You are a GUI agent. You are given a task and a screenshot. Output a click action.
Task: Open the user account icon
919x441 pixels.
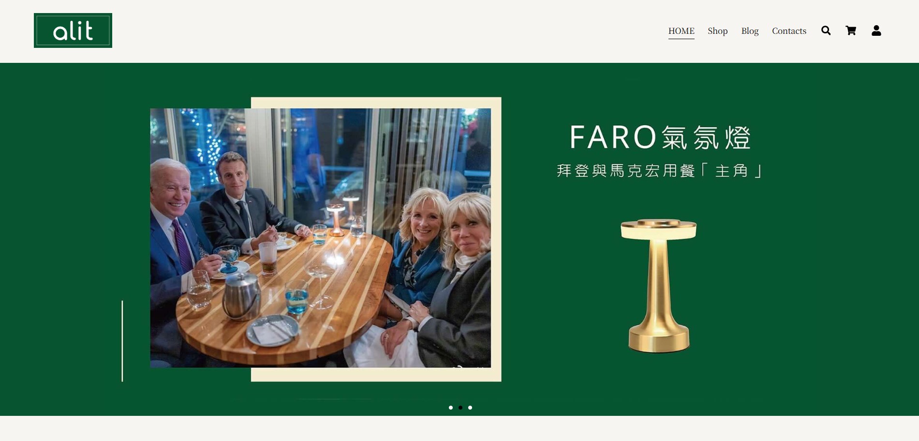[x=876, y=30]
